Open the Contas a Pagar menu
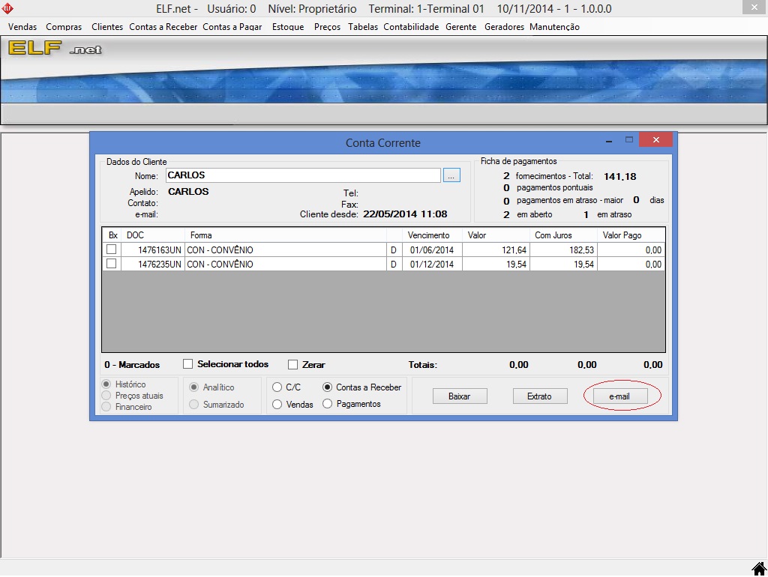Image resolution: width=768 pixels, height=577 pixels. click(232, 27)
